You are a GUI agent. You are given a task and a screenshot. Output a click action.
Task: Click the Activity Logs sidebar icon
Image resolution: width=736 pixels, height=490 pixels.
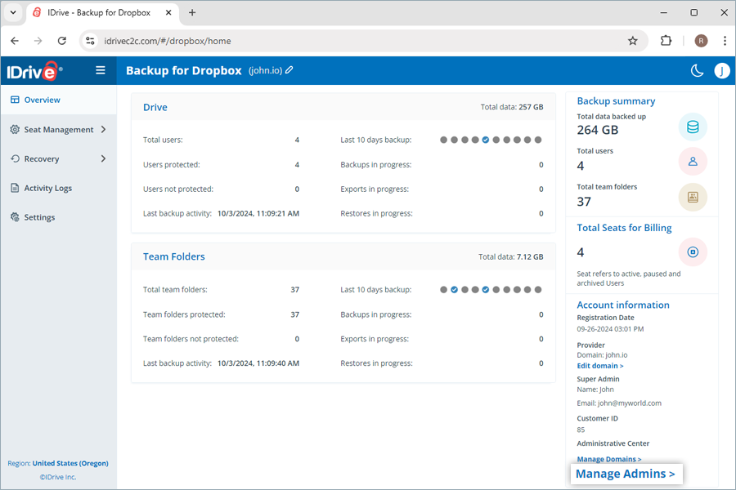pos(14,188)
